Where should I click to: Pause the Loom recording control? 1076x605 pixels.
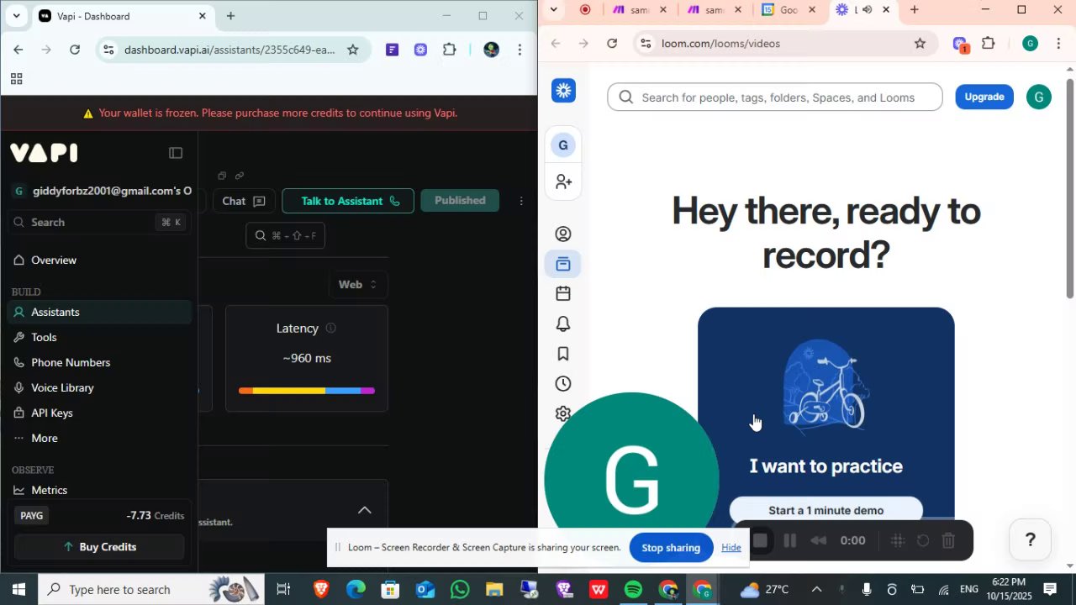(x=789, y=540)
